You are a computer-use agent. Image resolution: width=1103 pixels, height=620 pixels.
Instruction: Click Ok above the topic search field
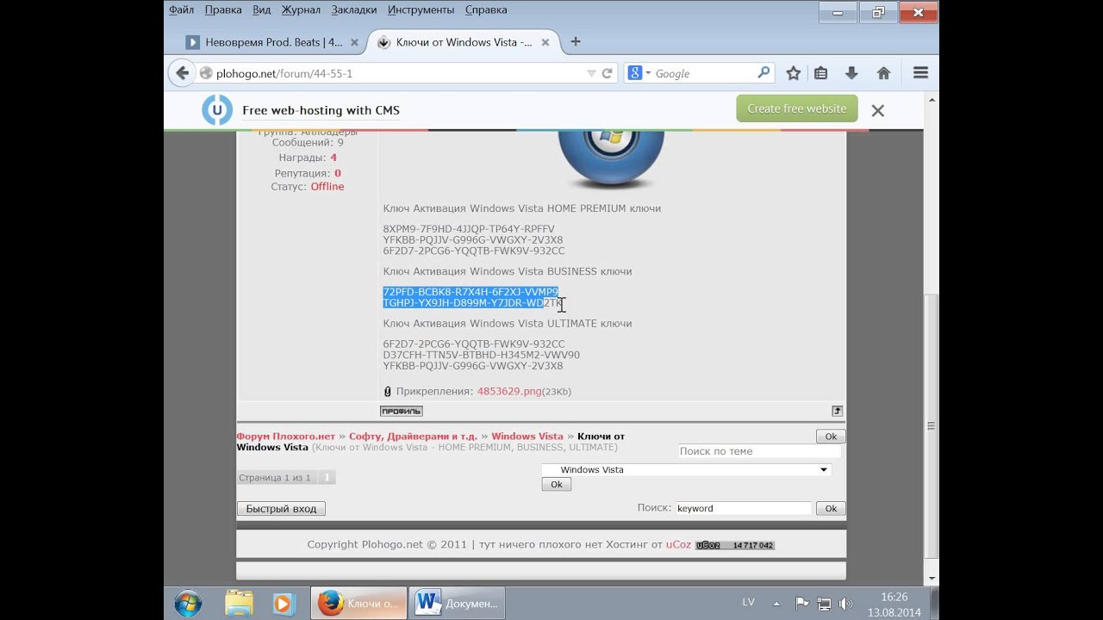(x=831, y=437)
